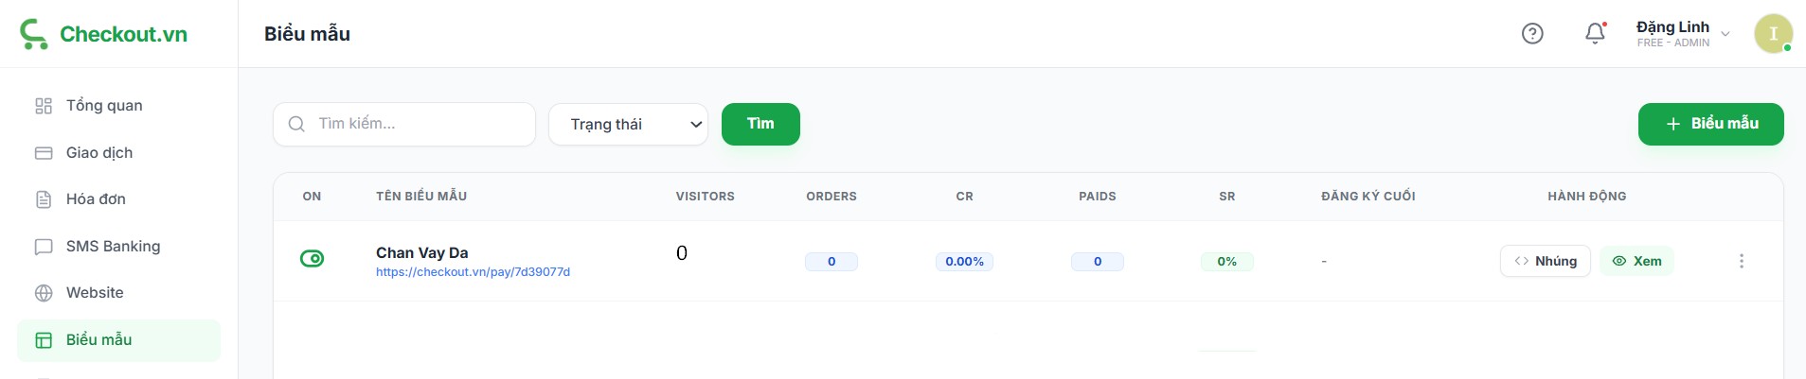Click the Tổng quan dashboard icon

[x=44, y=106]
